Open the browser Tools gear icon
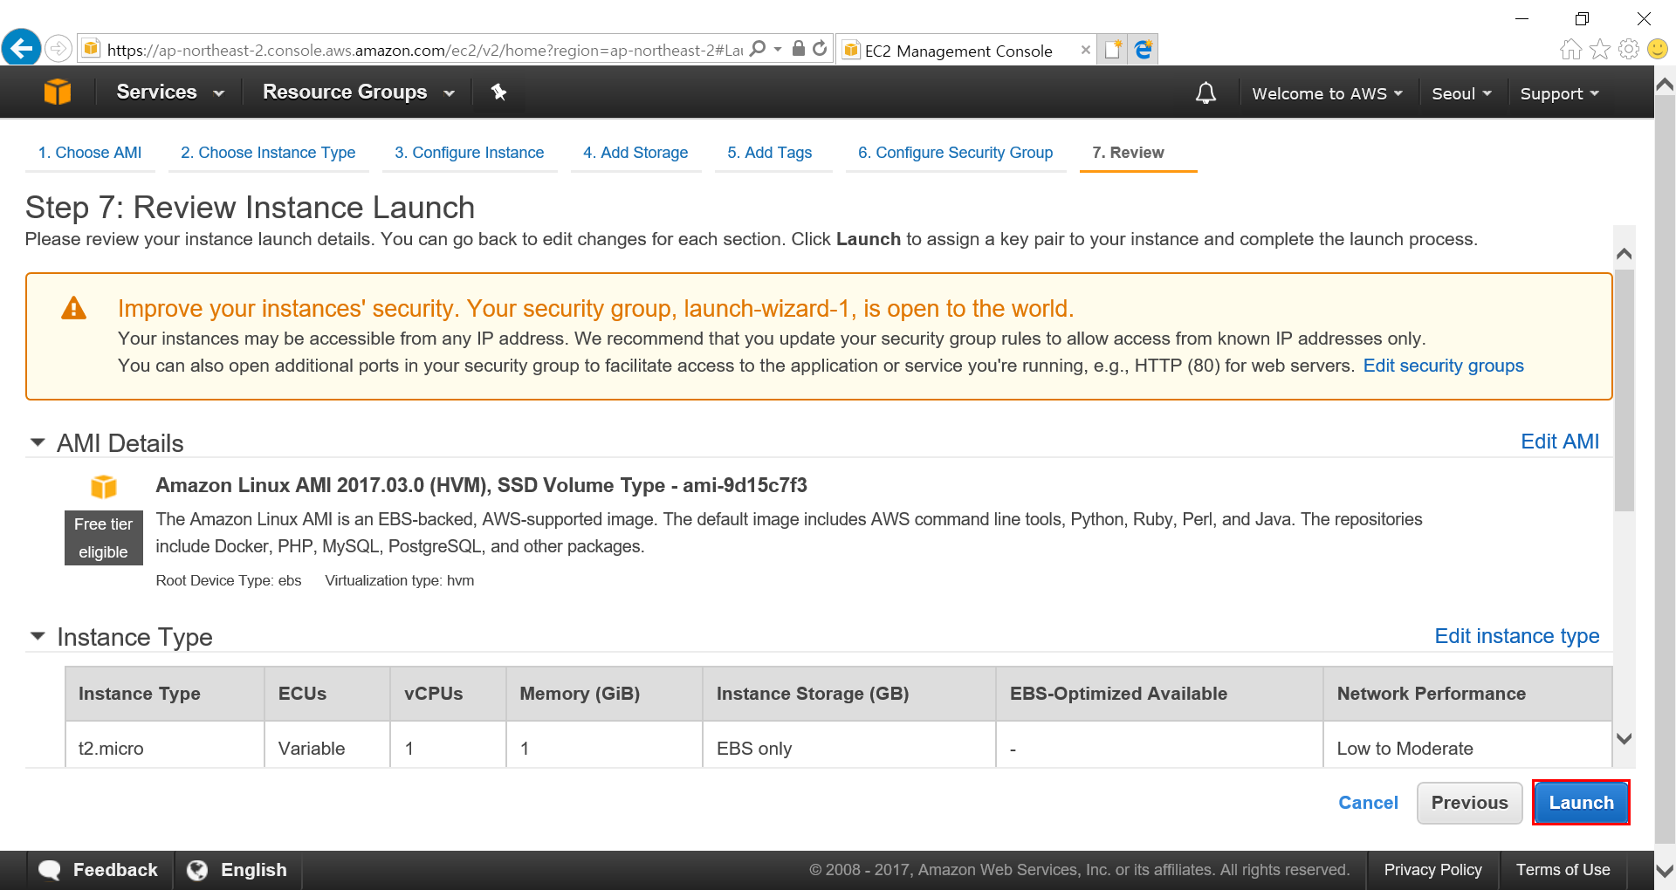Image resolution: width=1676 pixels, height=890 pixels. point(1629,49)
